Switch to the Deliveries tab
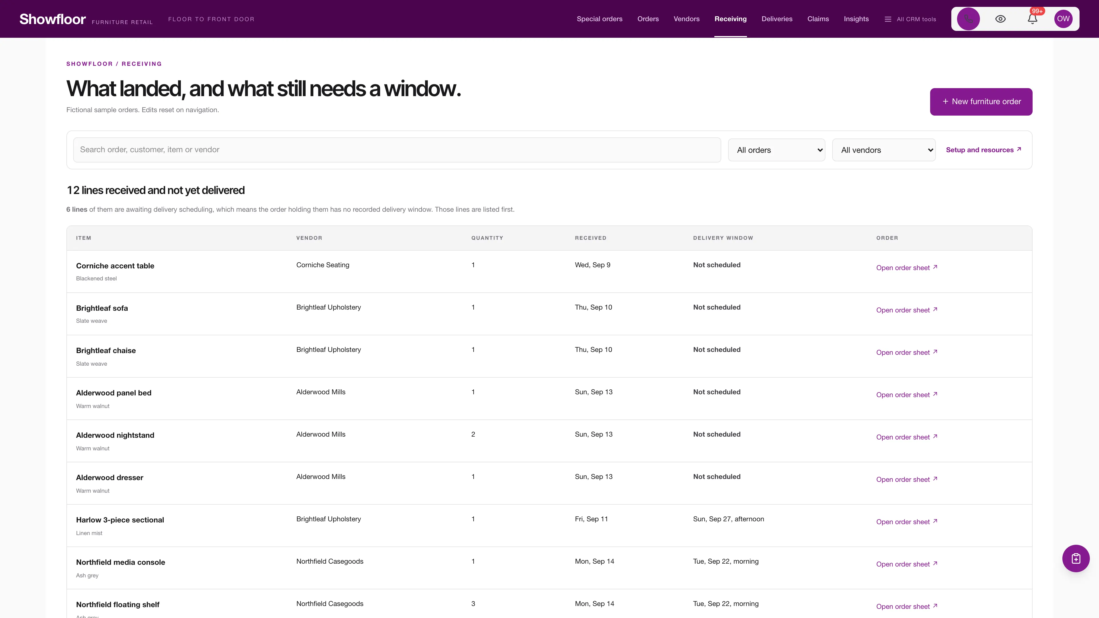 point(777,19)
